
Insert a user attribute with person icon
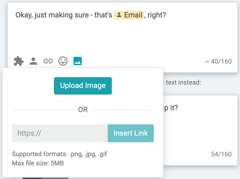(33, 61)
